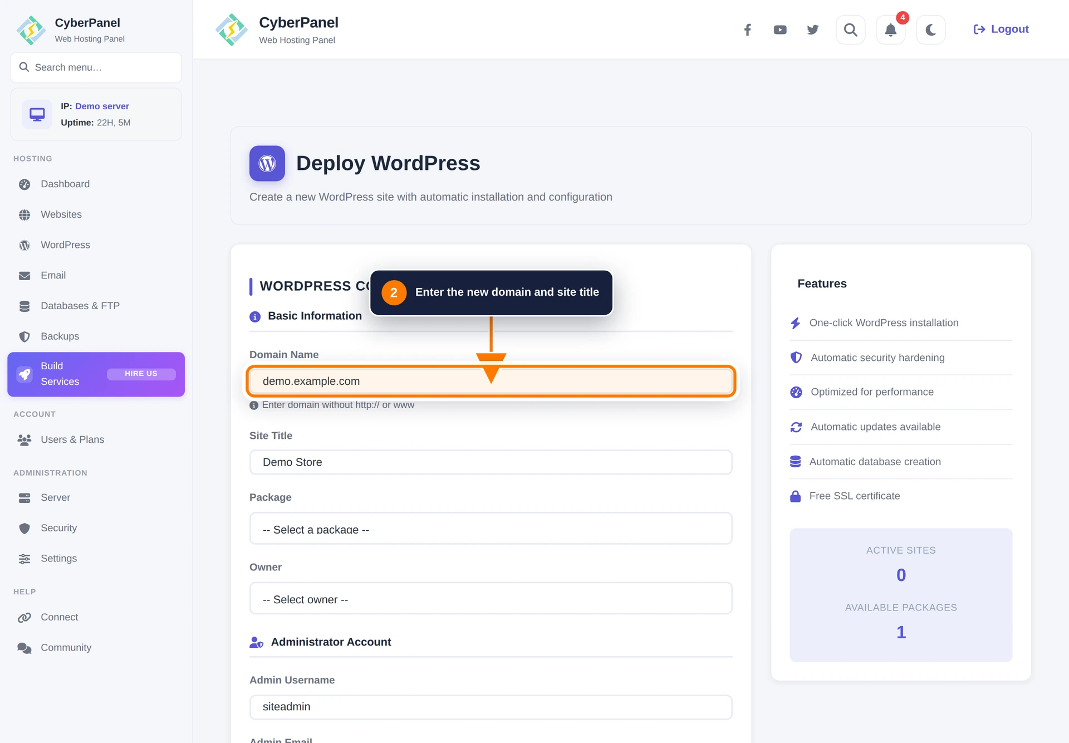Image resolution: width=1069 pixels, height=743 pixels.
Task: Click the Admin Username input field
Action: 491,707
